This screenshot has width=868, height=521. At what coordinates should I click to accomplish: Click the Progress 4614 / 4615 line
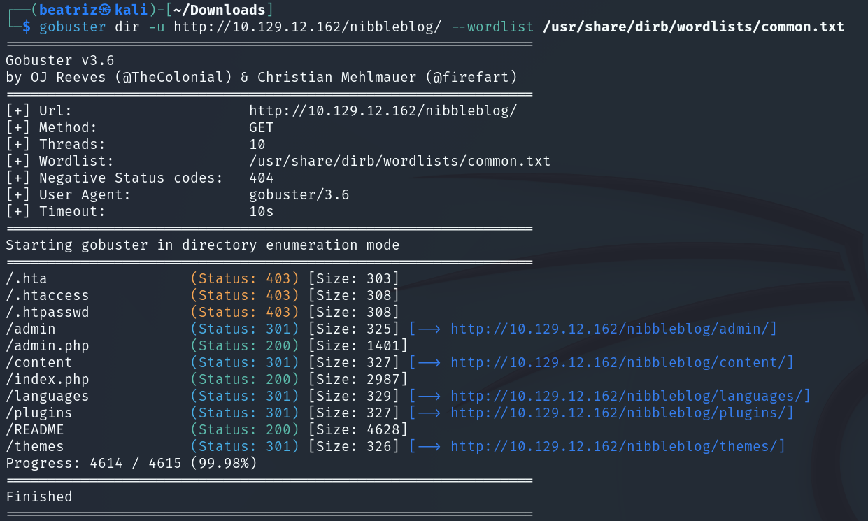pyautogui.click(x=131, y=463)
